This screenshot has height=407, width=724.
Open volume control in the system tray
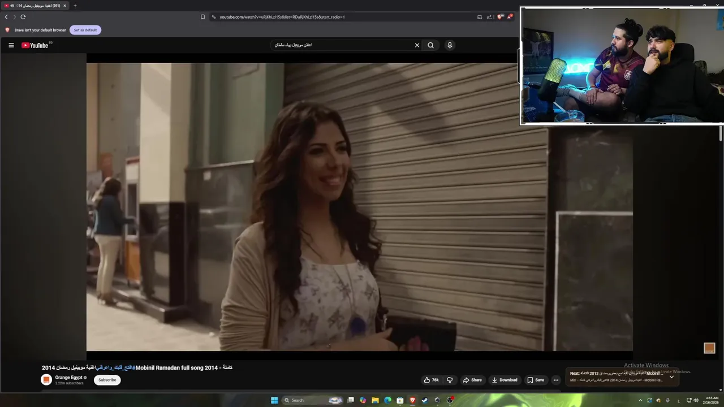coord(696,400)
